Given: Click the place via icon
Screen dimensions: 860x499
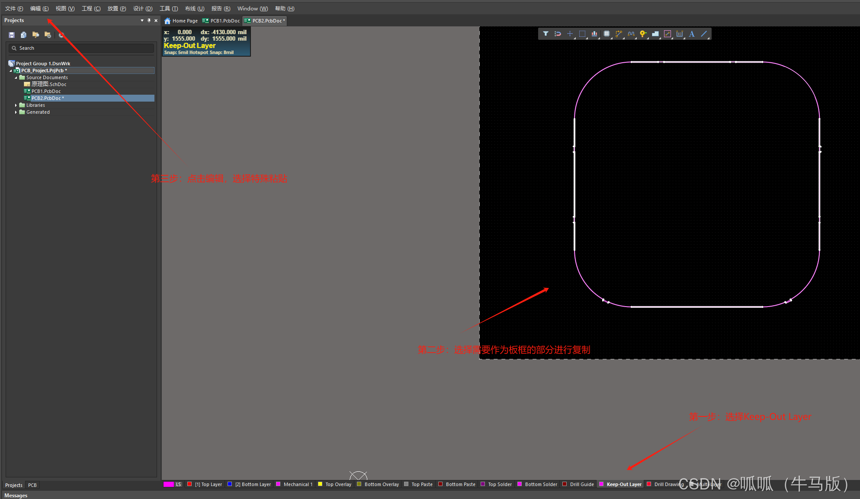Looking at the screenshot, I should point(643,34).
